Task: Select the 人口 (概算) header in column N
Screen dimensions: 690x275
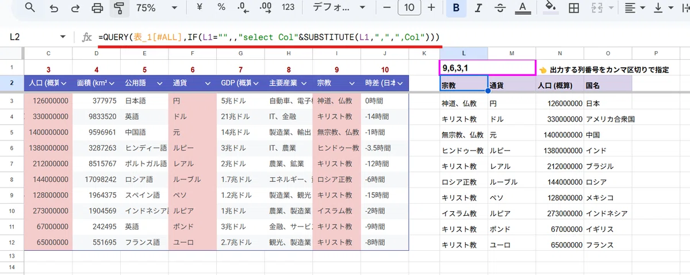Action: [x=559, y=84]
